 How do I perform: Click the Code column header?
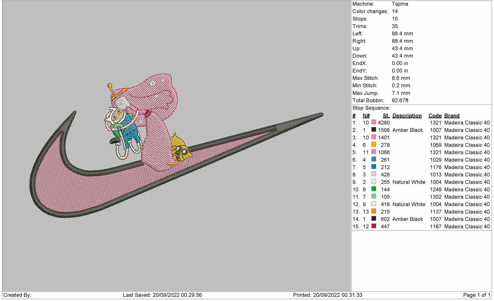pyautogui.click(x=435, y=116)
